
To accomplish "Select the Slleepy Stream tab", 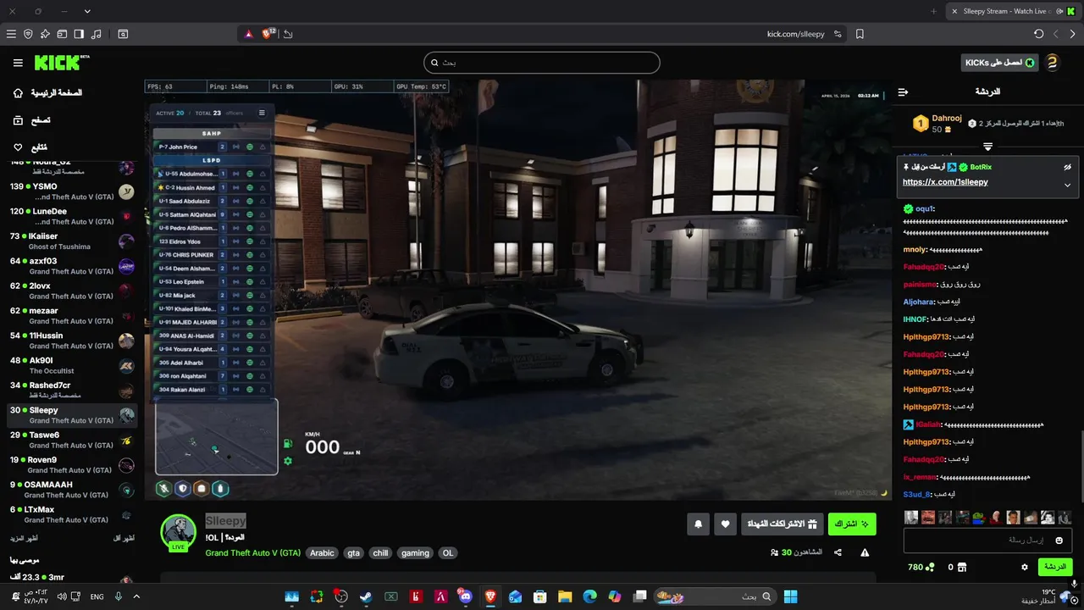I will tap(1013, 11).
